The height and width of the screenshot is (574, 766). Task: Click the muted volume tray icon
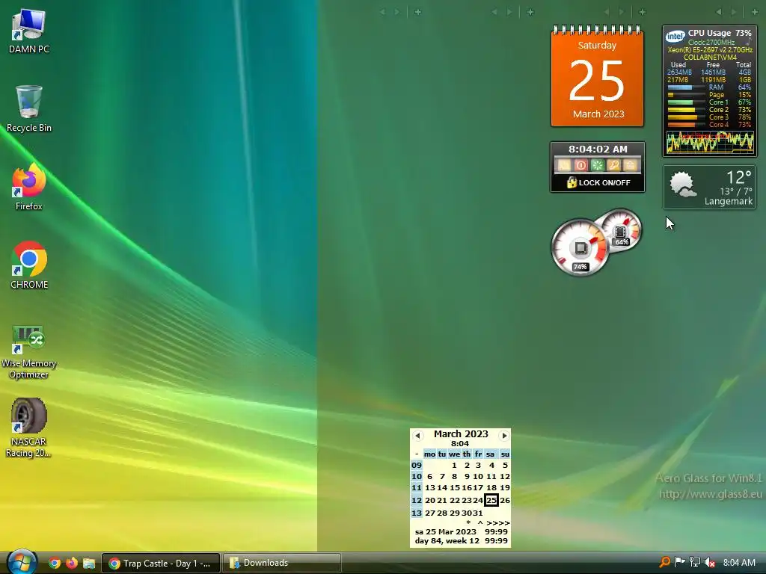pyautogui.click(x=710, y=562)
